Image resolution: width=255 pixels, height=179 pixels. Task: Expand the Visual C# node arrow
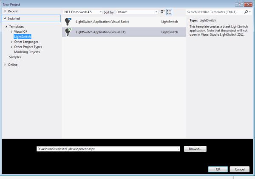pos(11,31)
